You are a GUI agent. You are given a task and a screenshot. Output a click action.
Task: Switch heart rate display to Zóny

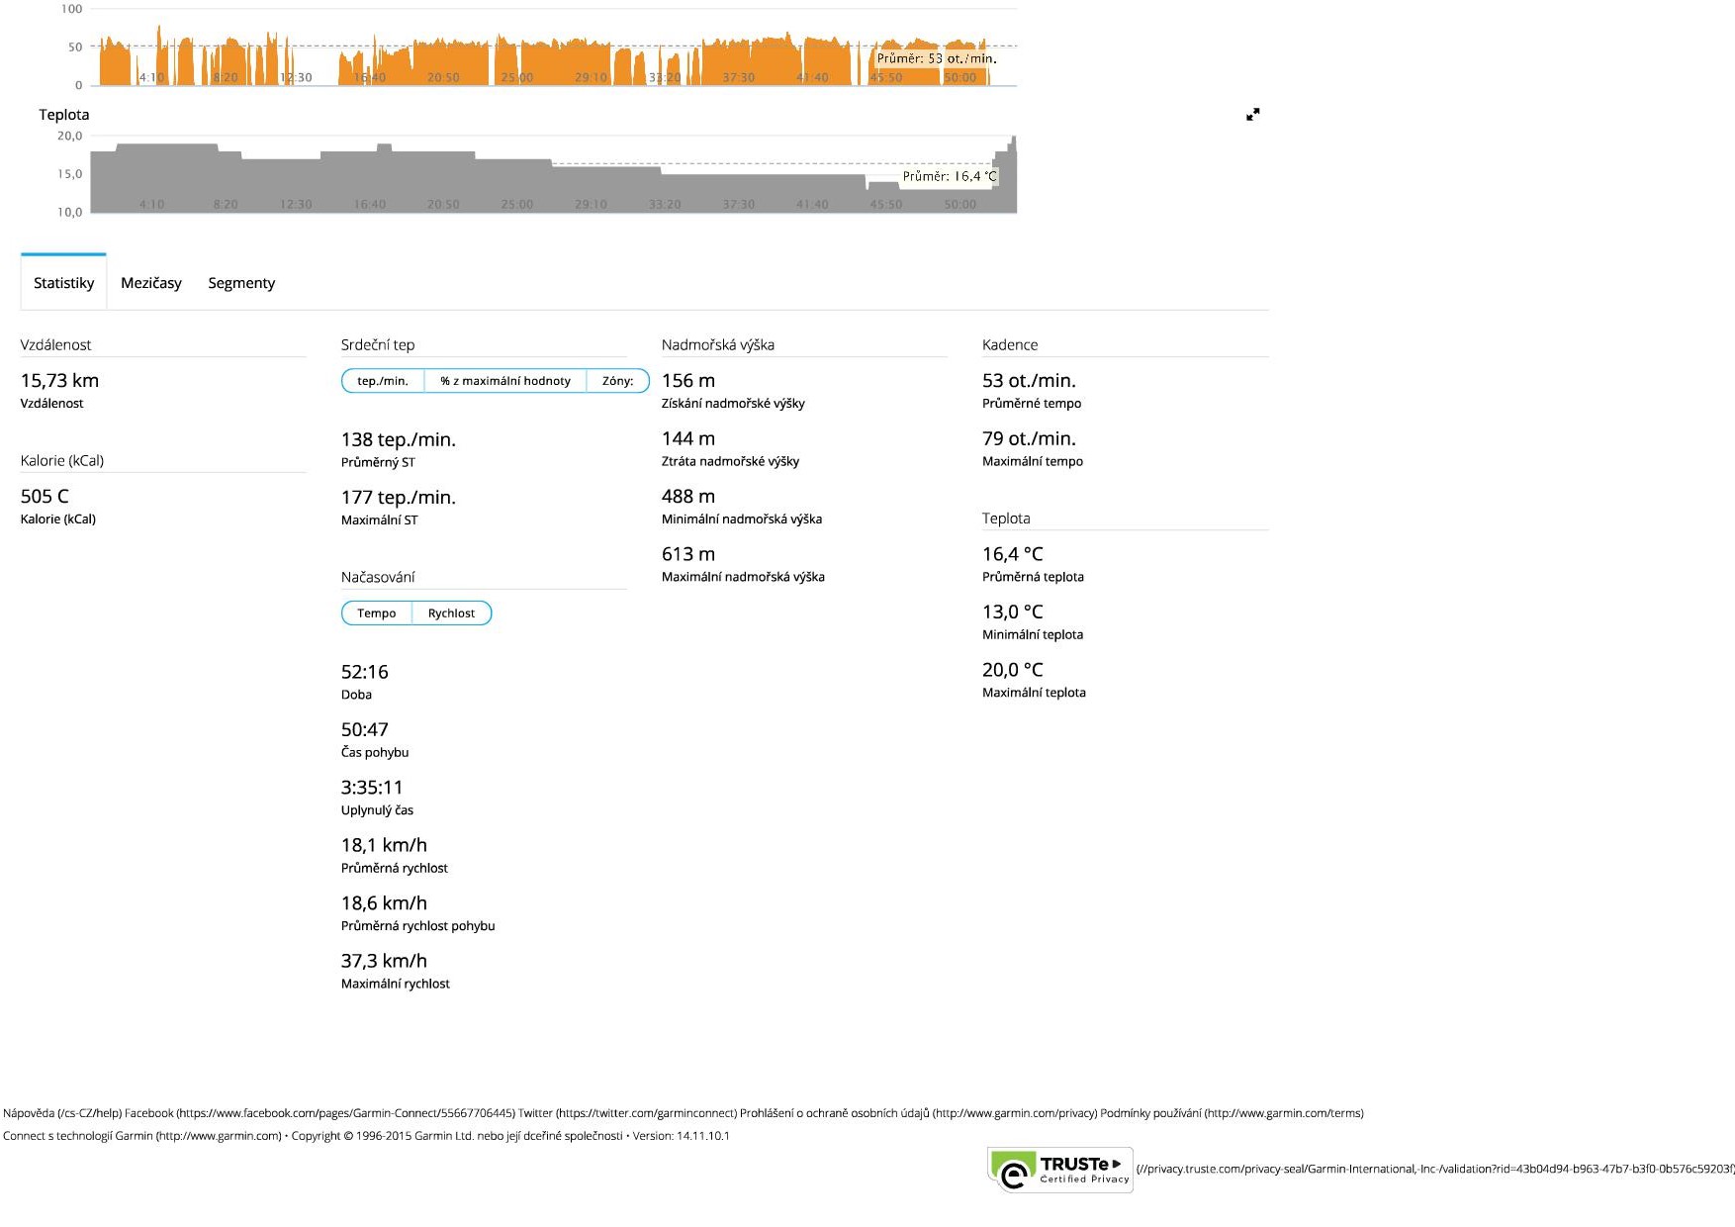click(x=617, y=381)
